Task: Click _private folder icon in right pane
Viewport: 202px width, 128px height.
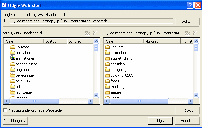Action: [x=107, y=47]
